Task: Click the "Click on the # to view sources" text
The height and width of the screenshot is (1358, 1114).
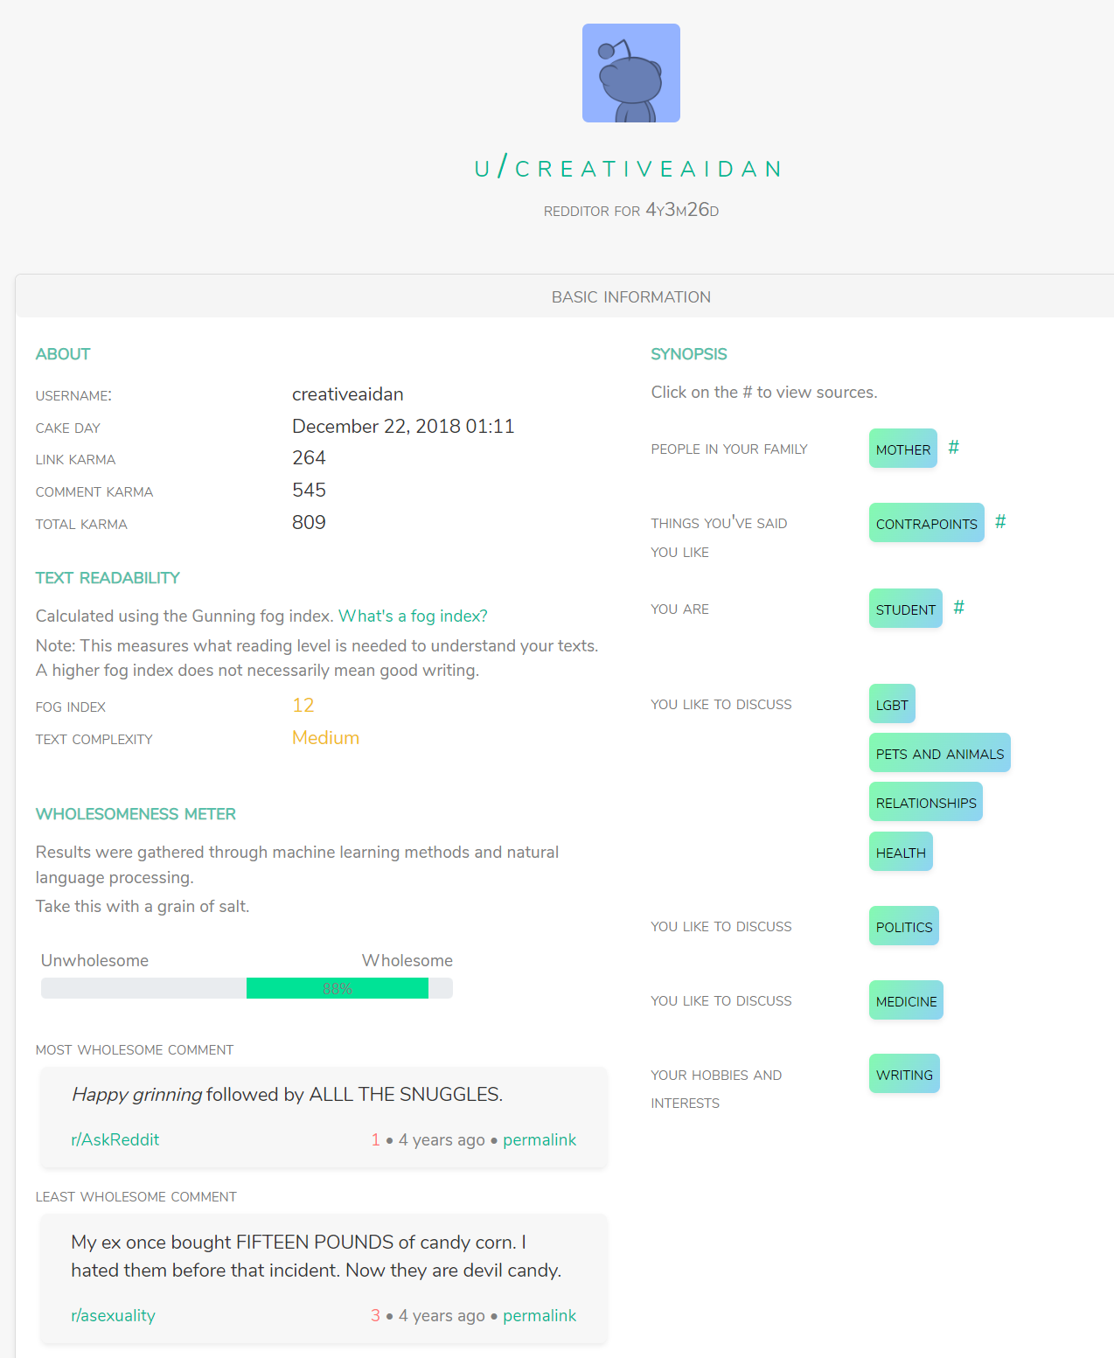Action: pyautogui.click(x=764, y=393)
